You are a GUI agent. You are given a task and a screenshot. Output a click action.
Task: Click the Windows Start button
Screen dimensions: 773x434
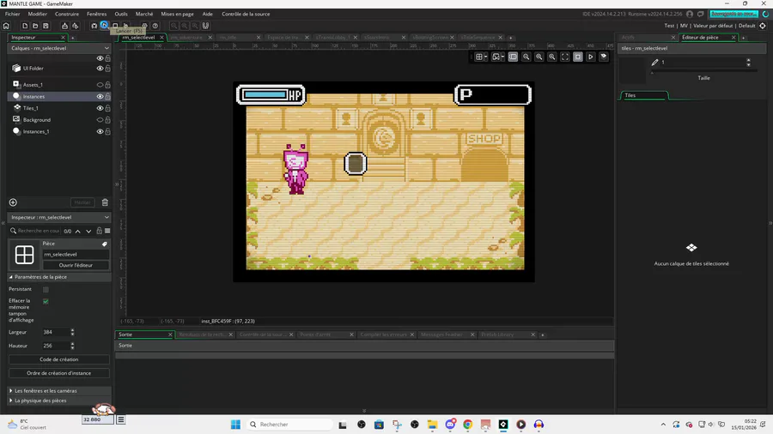coord(235,425)
